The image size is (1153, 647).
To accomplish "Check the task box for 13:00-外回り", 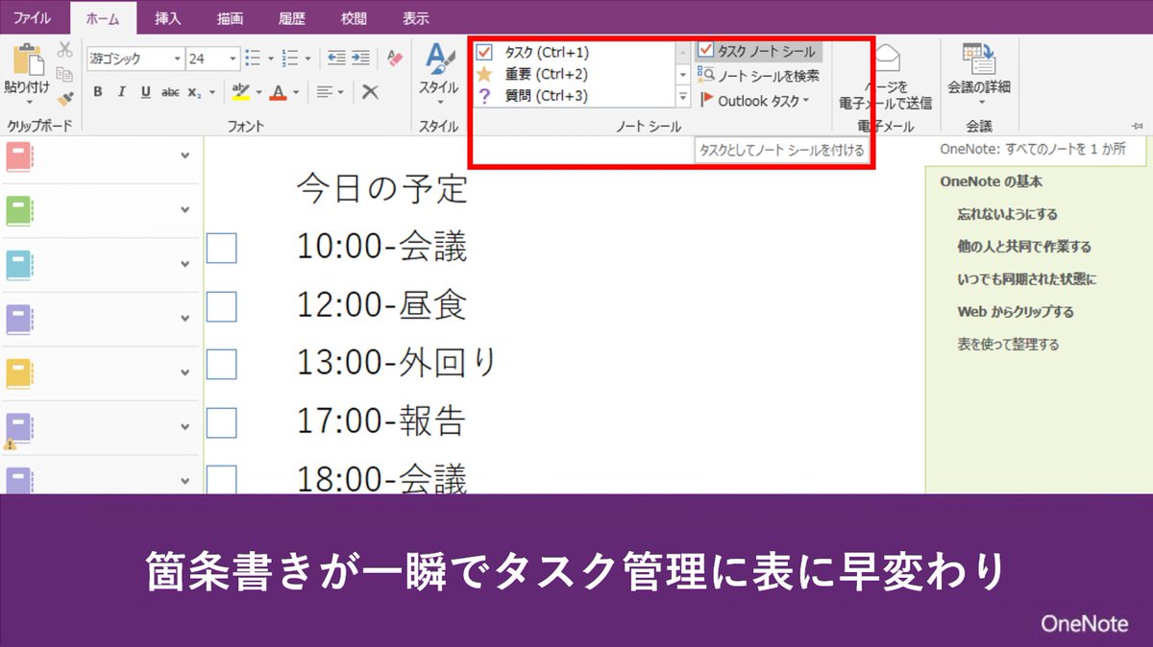I will 222,365.
